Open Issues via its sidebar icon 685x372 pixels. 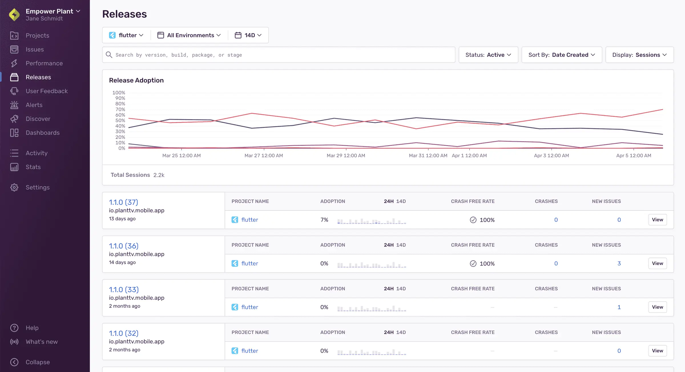pyautogui.click(x=14, y=49)
